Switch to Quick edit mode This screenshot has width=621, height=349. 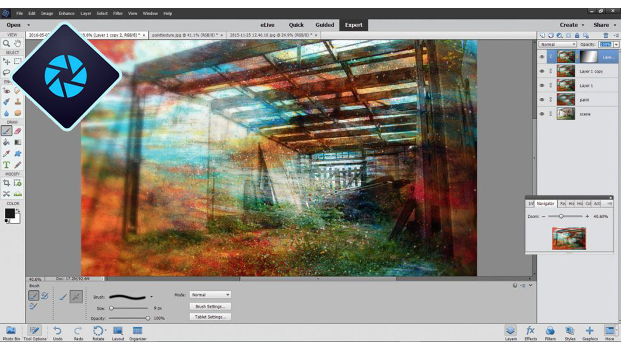pos(296,25)
